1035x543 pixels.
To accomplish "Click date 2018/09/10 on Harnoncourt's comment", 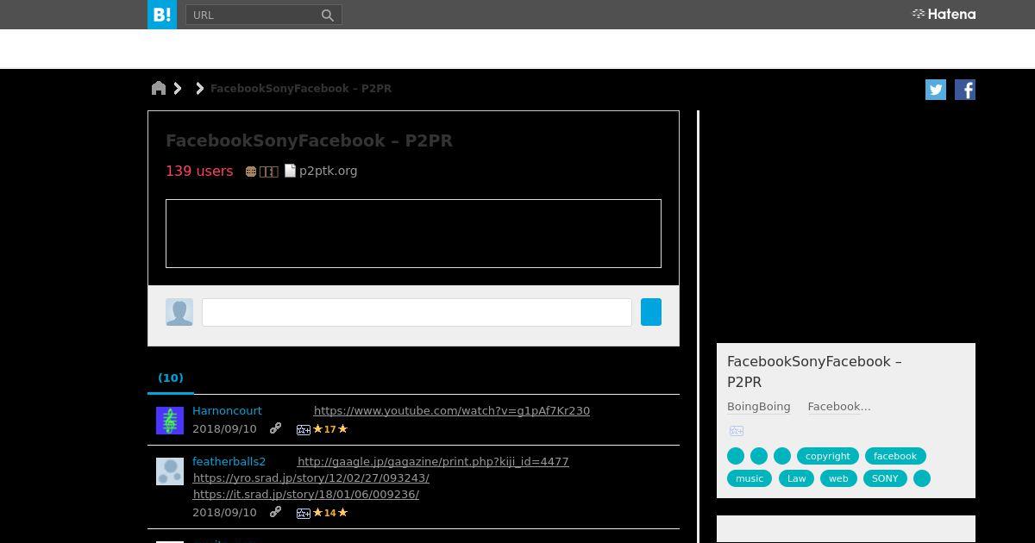I will [224, 428].
